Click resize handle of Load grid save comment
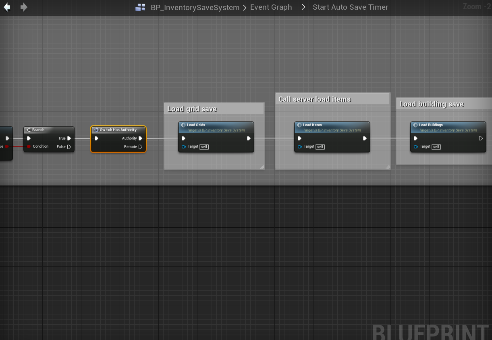This screenshot has width=492, height=340. (262, 167)
